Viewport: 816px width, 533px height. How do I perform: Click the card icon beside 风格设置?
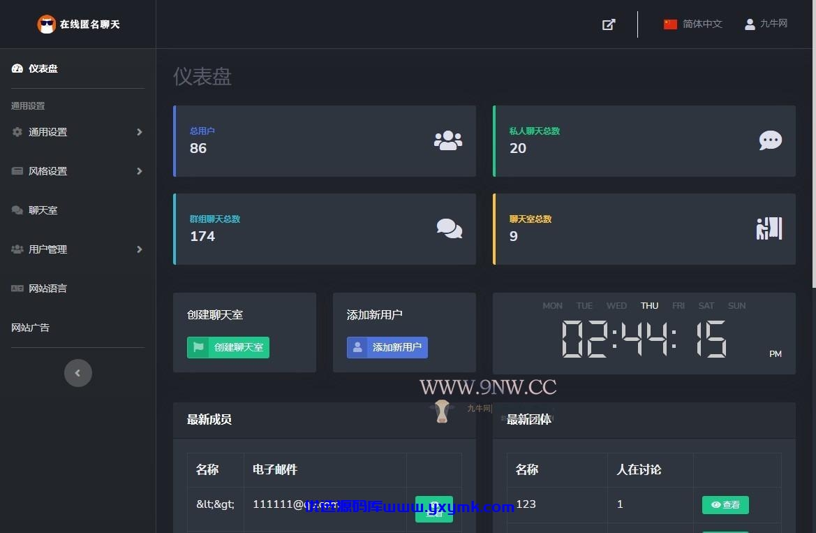pyautogui.click(x=17, y=171)
